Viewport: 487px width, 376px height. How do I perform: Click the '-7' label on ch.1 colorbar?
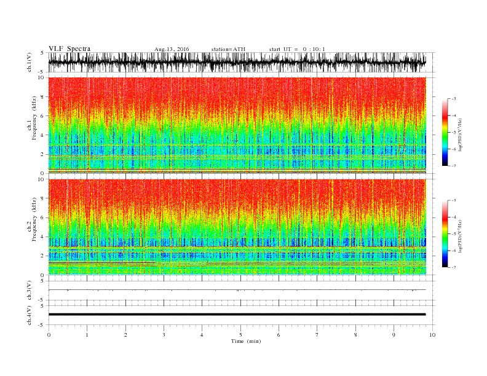click(x=453, y=166)
